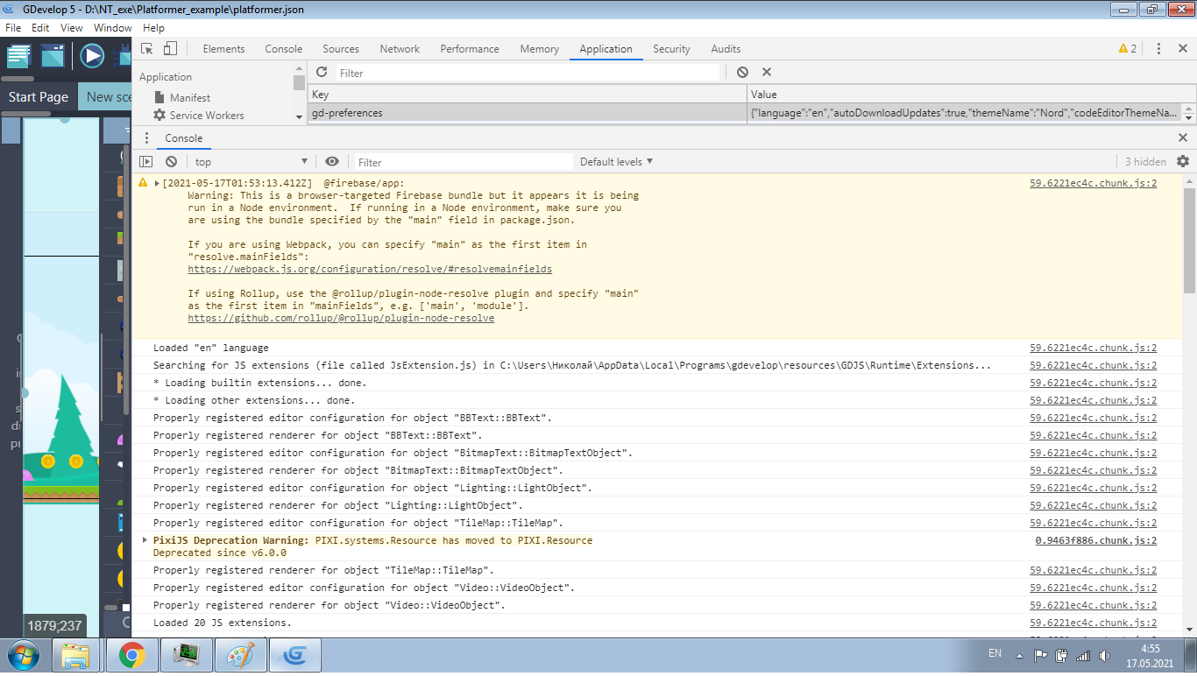Click the 3 hidden messages label
Viewport: 1197px width, 676px height.
(x=1145, y=162)
